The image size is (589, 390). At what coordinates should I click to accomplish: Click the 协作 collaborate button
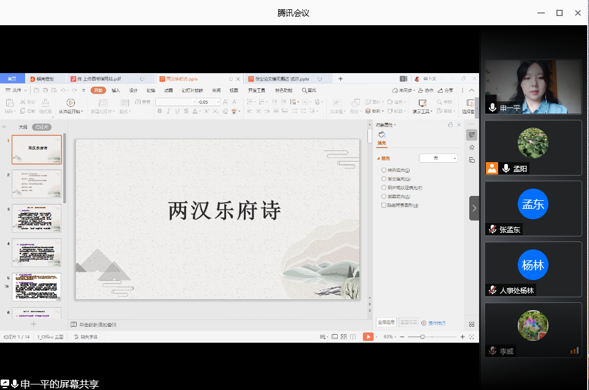click(x=426, y=90)
